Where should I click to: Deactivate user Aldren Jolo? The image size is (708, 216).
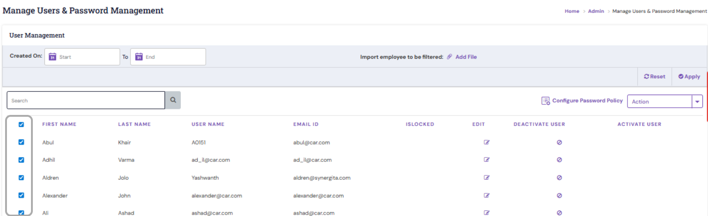559,177
